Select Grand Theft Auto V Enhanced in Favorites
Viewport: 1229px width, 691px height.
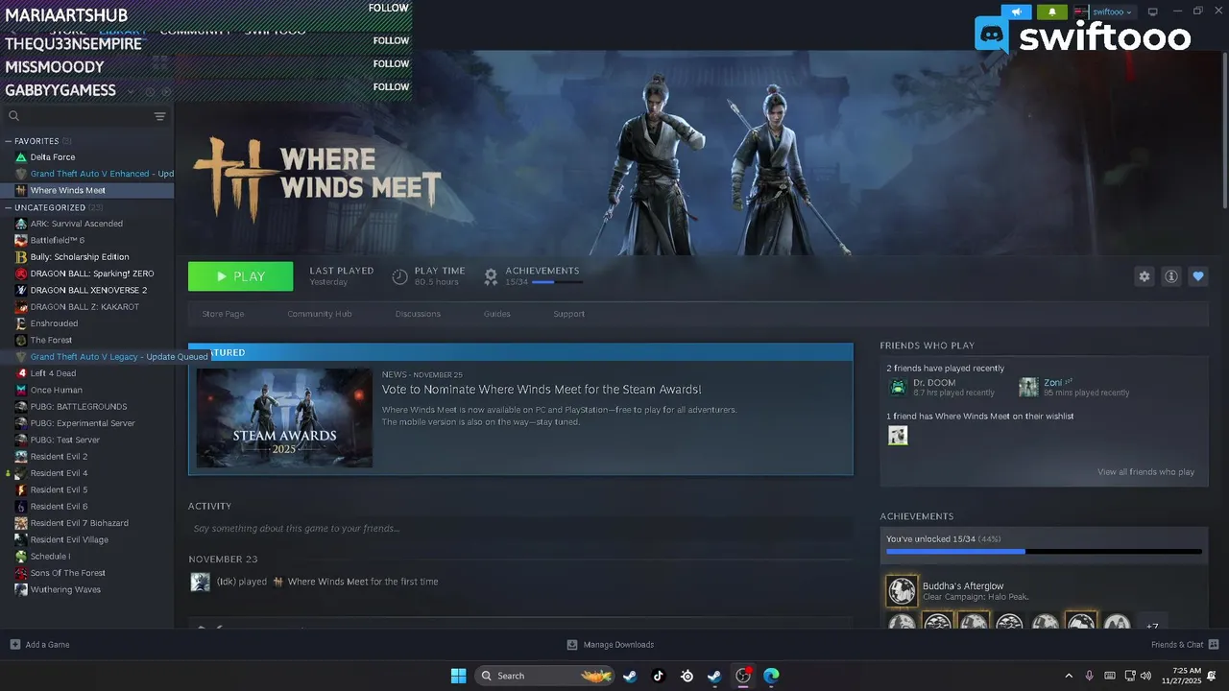tap(102, 174)
